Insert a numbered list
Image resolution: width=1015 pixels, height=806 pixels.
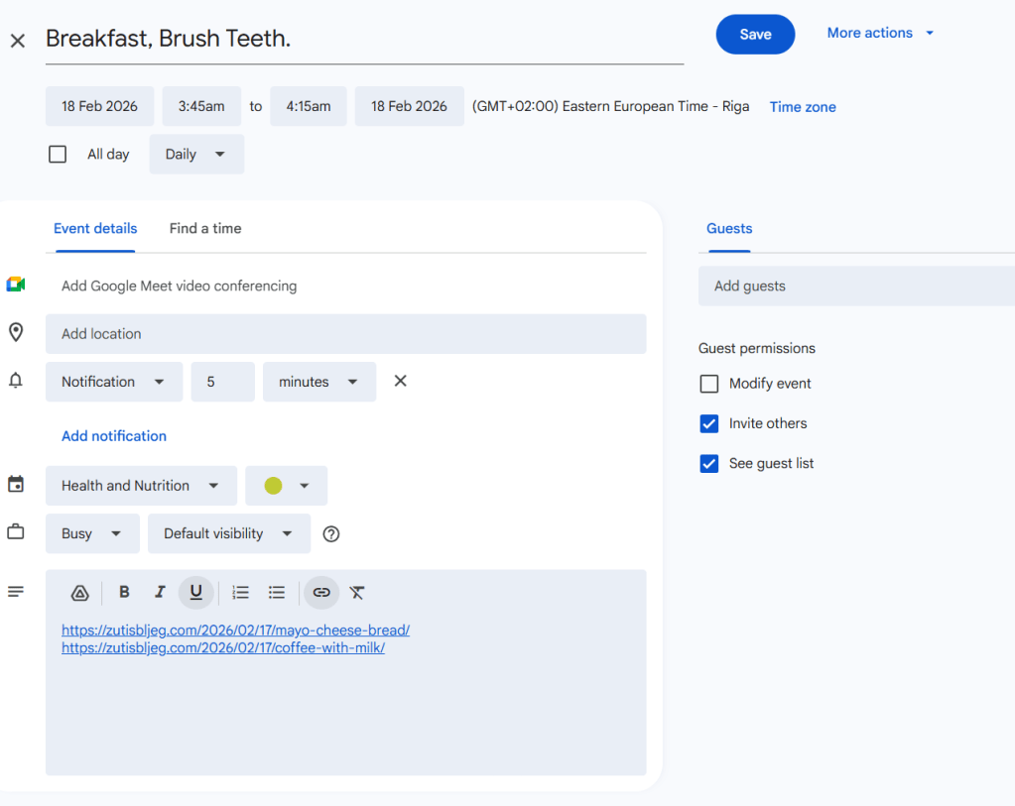click(240, 592)
